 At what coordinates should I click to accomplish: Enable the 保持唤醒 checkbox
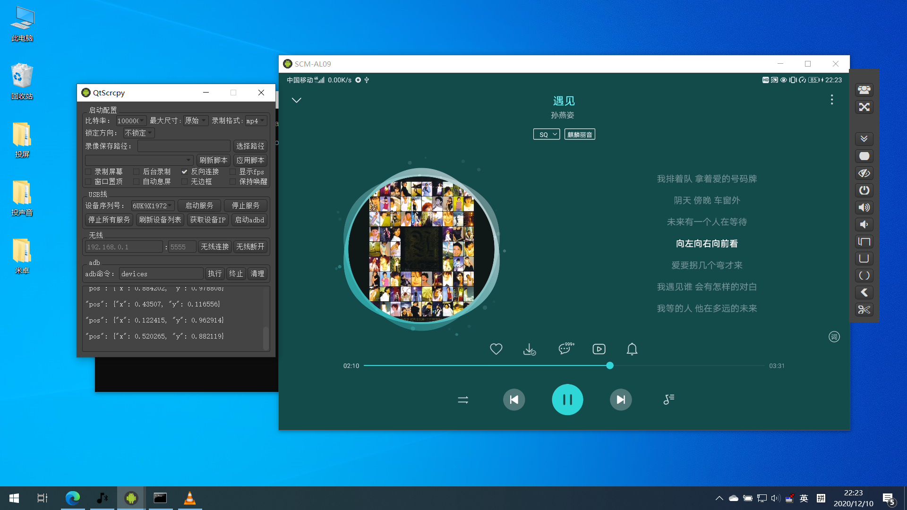[x=233, y=182]
